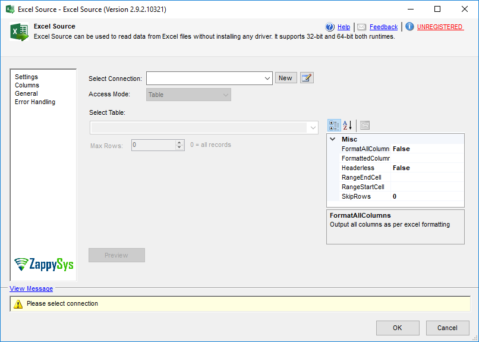Viewport: 479px width, 342px height.
Task: Open the Help link
Action: coord(344,27)
